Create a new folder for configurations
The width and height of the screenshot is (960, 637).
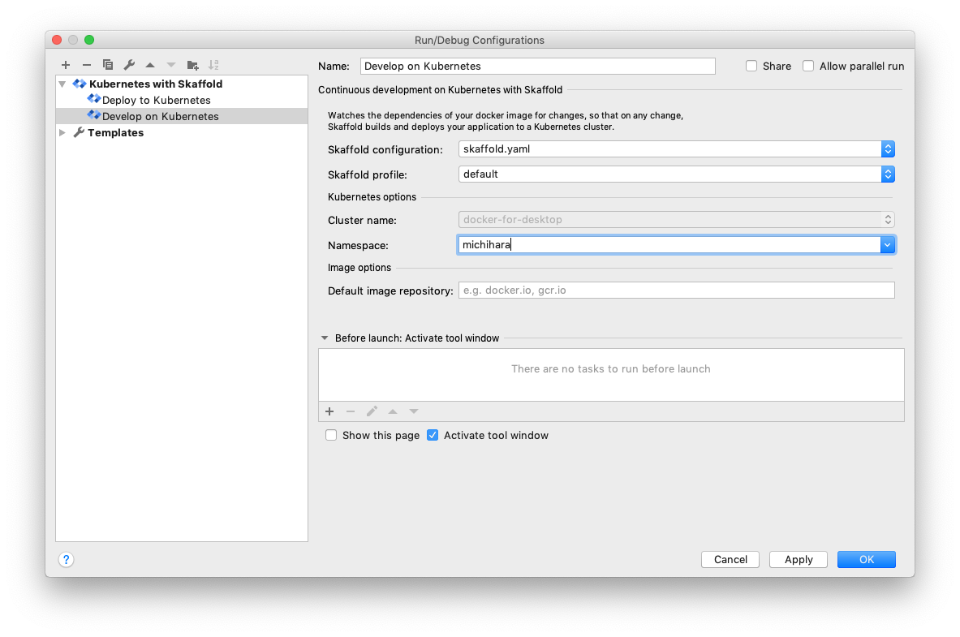[192, 65]
